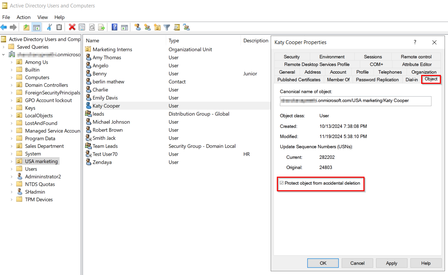This screenshot has width=448, height=275.
Task: Select the canonical name text field
Action: [x=356, y=101]
